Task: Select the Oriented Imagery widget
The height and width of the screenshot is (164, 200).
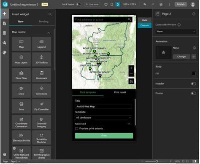Action: [x=41, y=122]
